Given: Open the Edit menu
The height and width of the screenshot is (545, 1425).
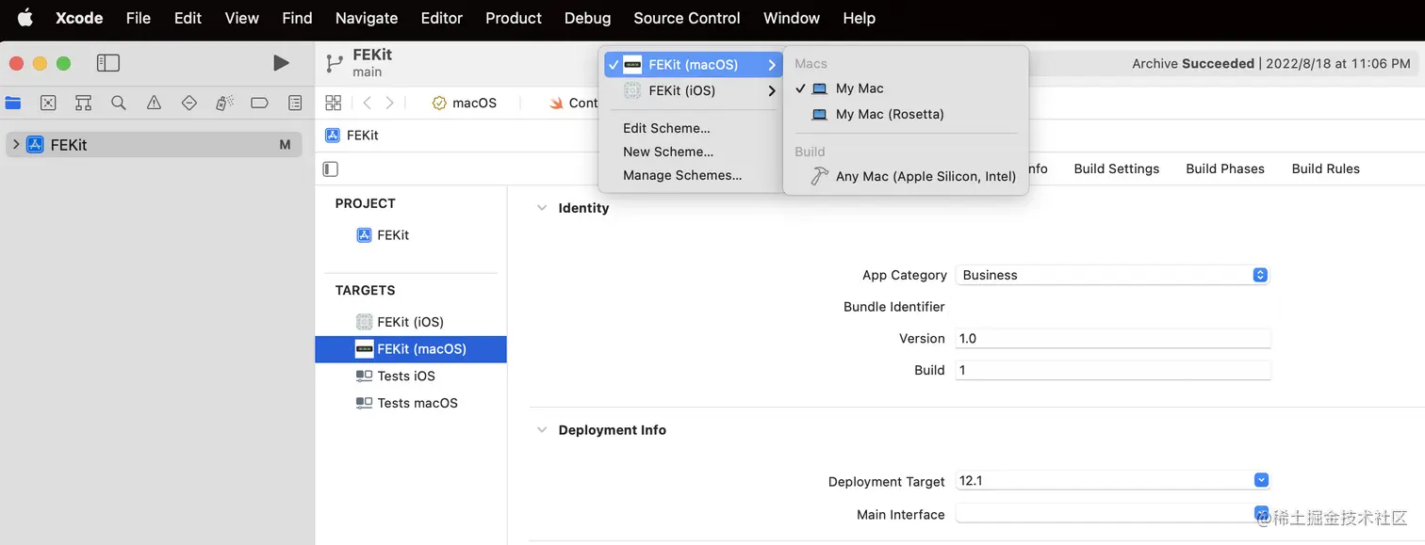Looking at the screenshot, I should [188, 18].
